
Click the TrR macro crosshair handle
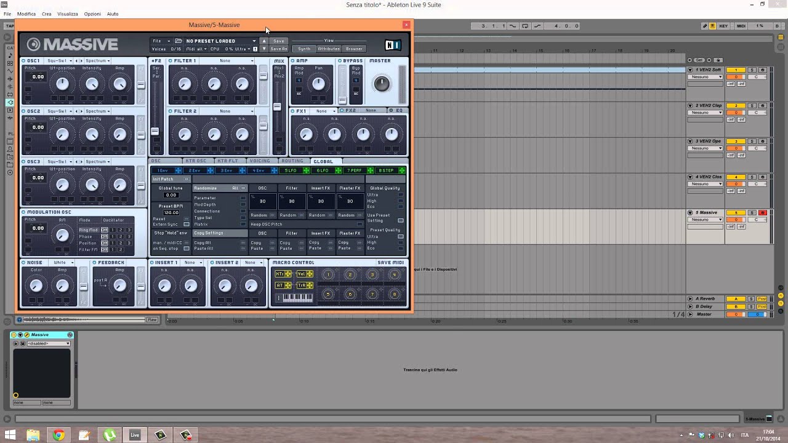coord(309,285)
